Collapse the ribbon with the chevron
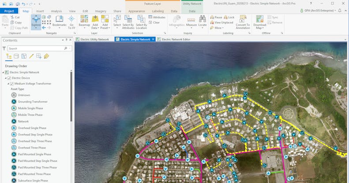349x183 pixels. [345, 11]
